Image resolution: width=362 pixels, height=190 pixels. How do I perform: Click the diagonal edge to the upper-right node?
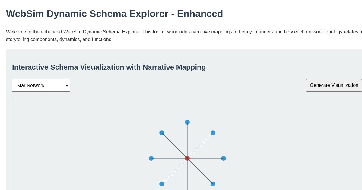coord(201,145)
